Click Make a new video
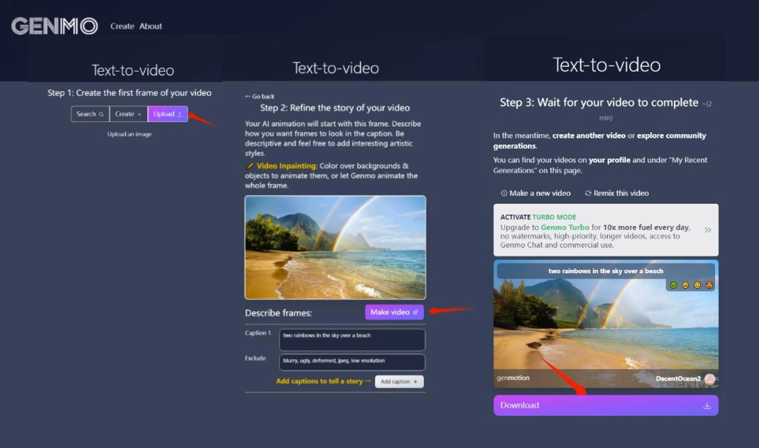The image size is (759, 448). (x=535, y=193)
